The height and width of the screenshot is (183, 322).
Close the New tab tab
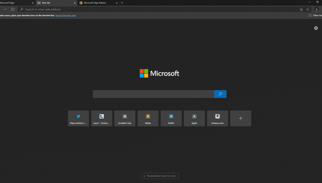coord(75,3)
